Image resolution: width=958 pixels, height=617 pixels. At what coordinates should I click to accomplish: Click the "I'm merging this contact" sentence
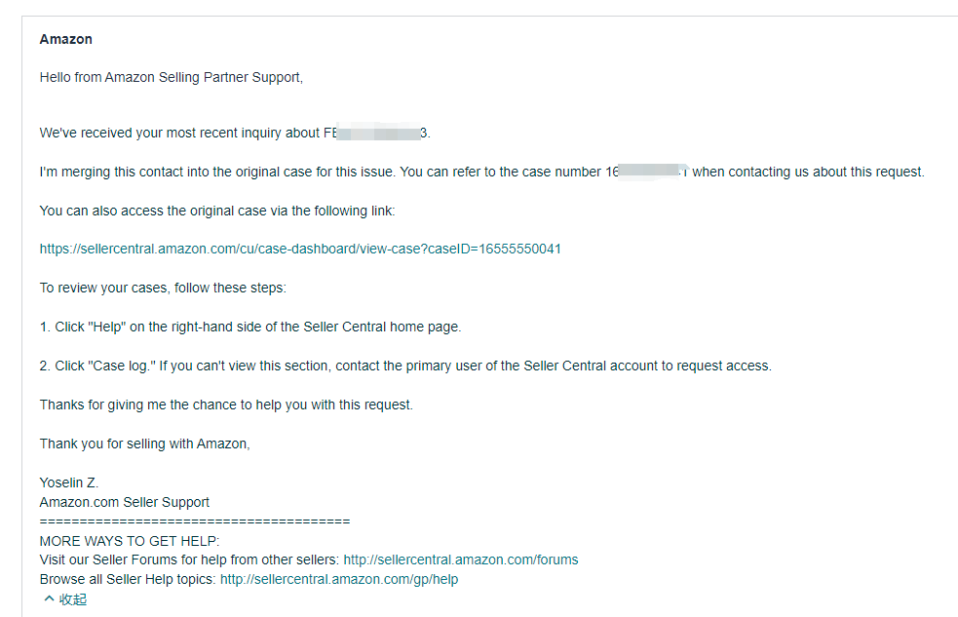click(x=482, y=173)
